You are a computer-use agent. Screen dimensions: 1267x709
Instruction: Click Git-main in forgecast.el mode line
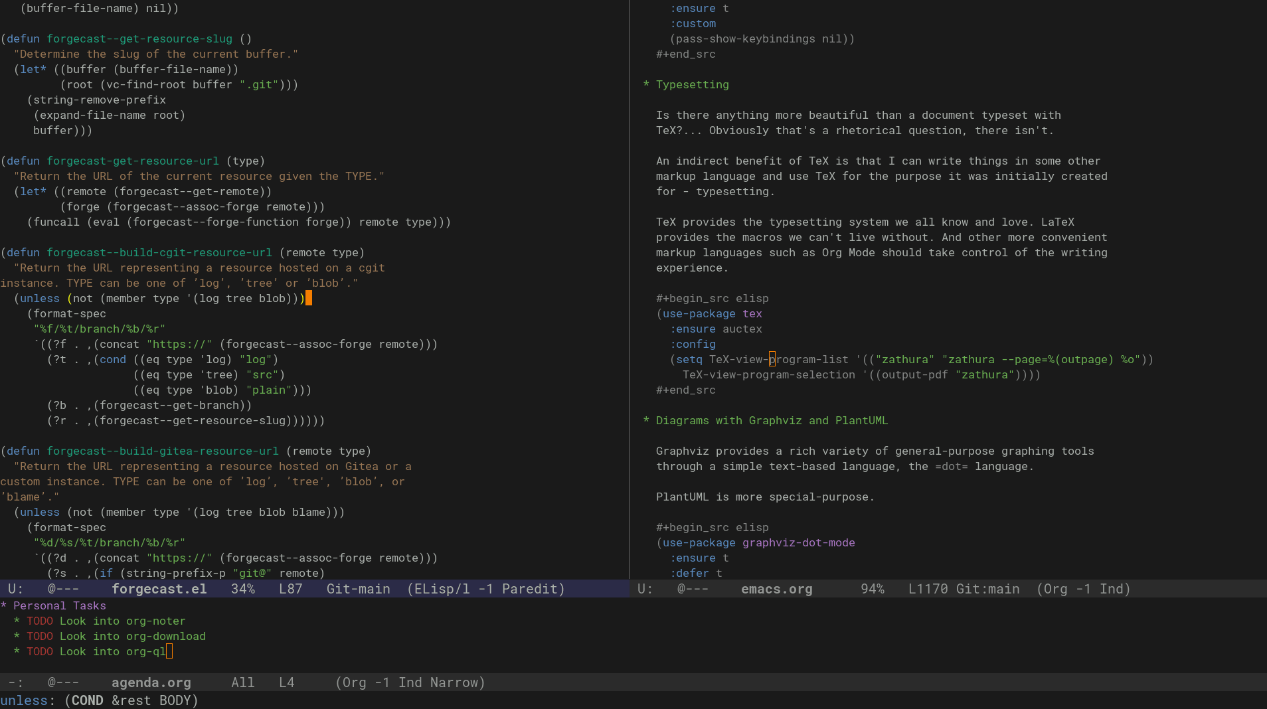(x=359, y=589)
